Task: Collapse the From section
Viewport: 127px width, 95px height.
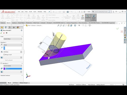Action: tap(22, 36)
